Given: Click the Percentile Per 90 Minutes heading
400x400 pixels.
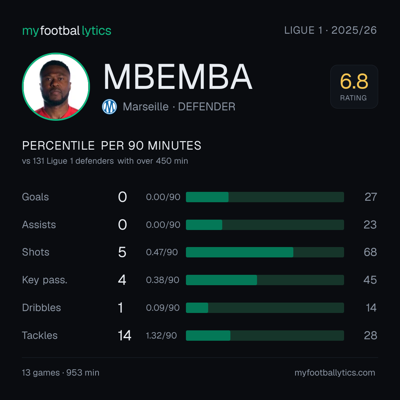Looking at the screenshot, I should [x=111, y=146].
